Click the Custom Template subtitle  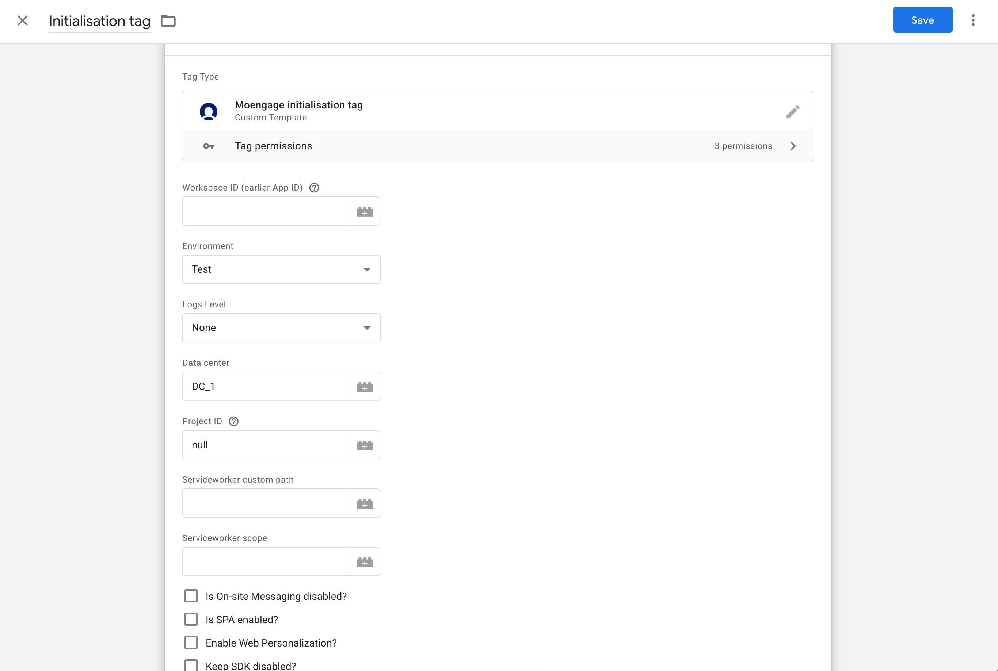[271, 118]
